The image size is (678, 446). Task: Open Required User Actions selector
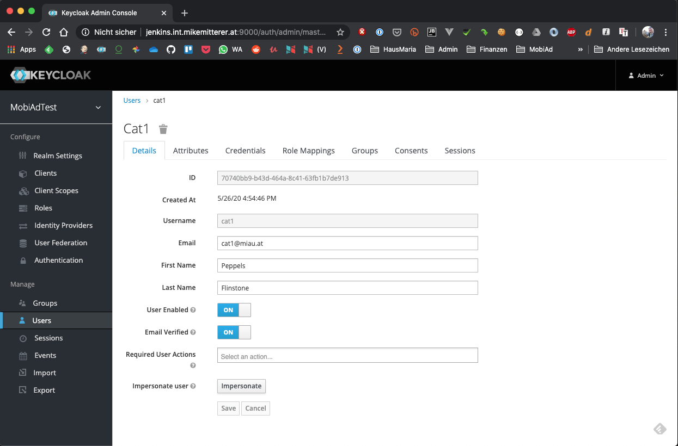tap(347, 355)
